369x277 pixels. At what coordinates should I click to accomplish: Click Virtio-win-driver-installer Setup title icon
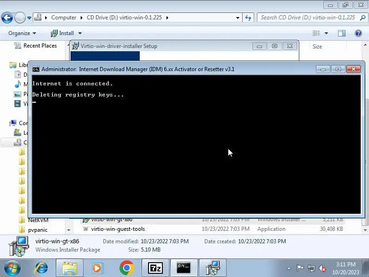tap(75, 46)
